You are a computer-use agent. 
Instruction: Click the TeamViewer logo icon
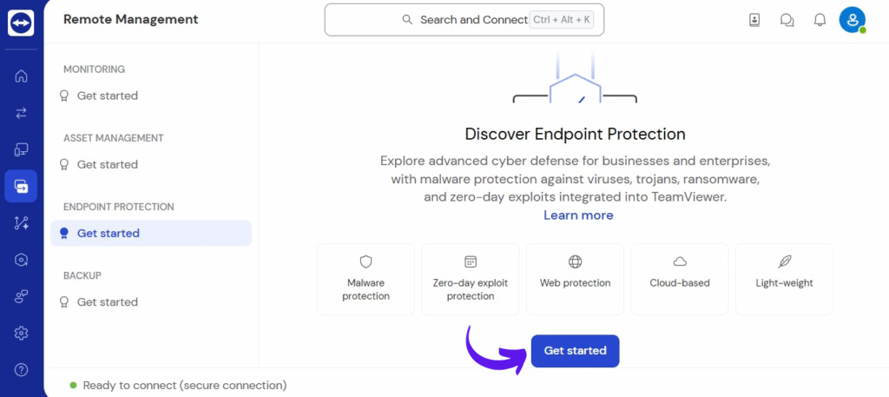(x=21, y=23)
